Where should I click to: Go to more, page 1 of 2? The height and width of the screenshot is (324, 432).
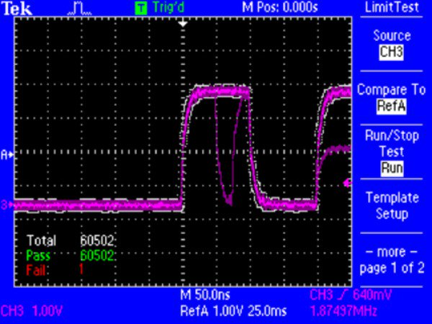pyautogui.click(x=392, y=261)
